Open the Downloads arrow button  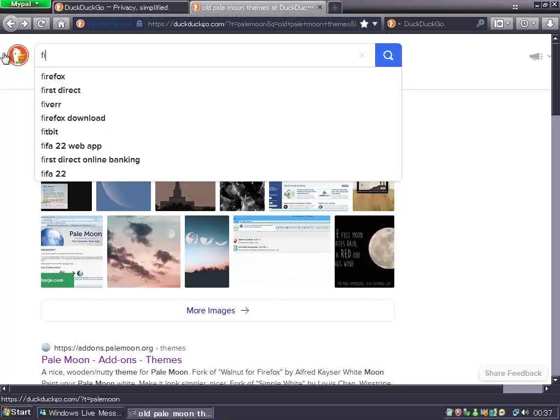(x=550, y=24)
